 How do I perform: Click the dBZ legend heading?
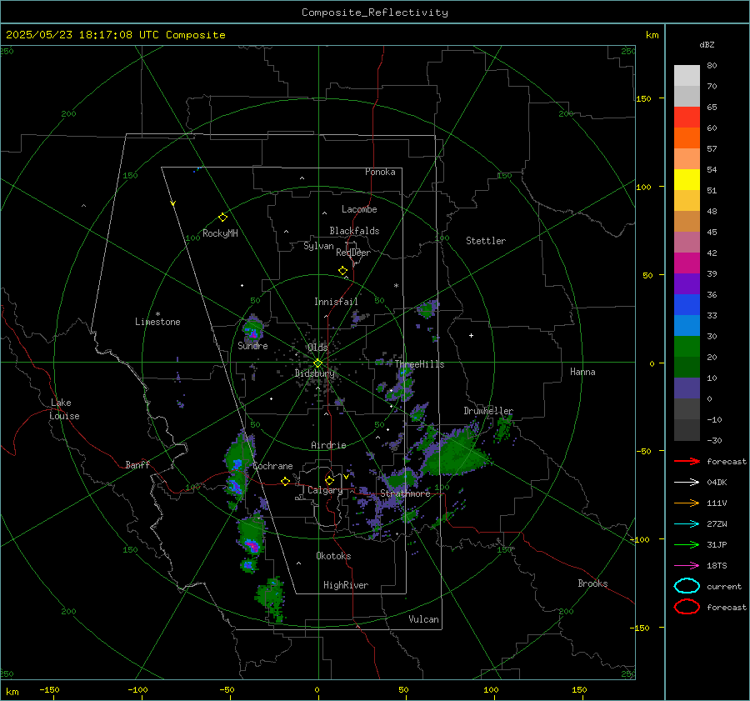pos(707,44)
